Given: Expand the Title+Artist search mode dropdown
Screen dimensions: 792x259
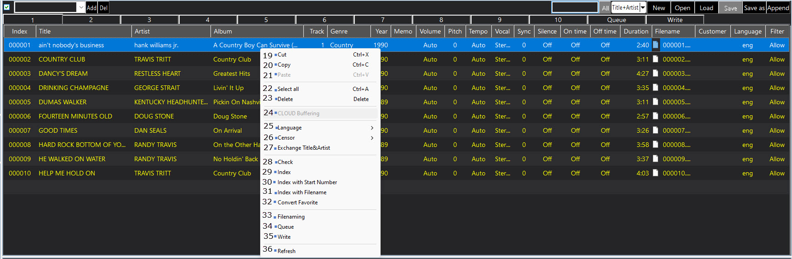Looking at the screenshot, I should click(643, 8).
